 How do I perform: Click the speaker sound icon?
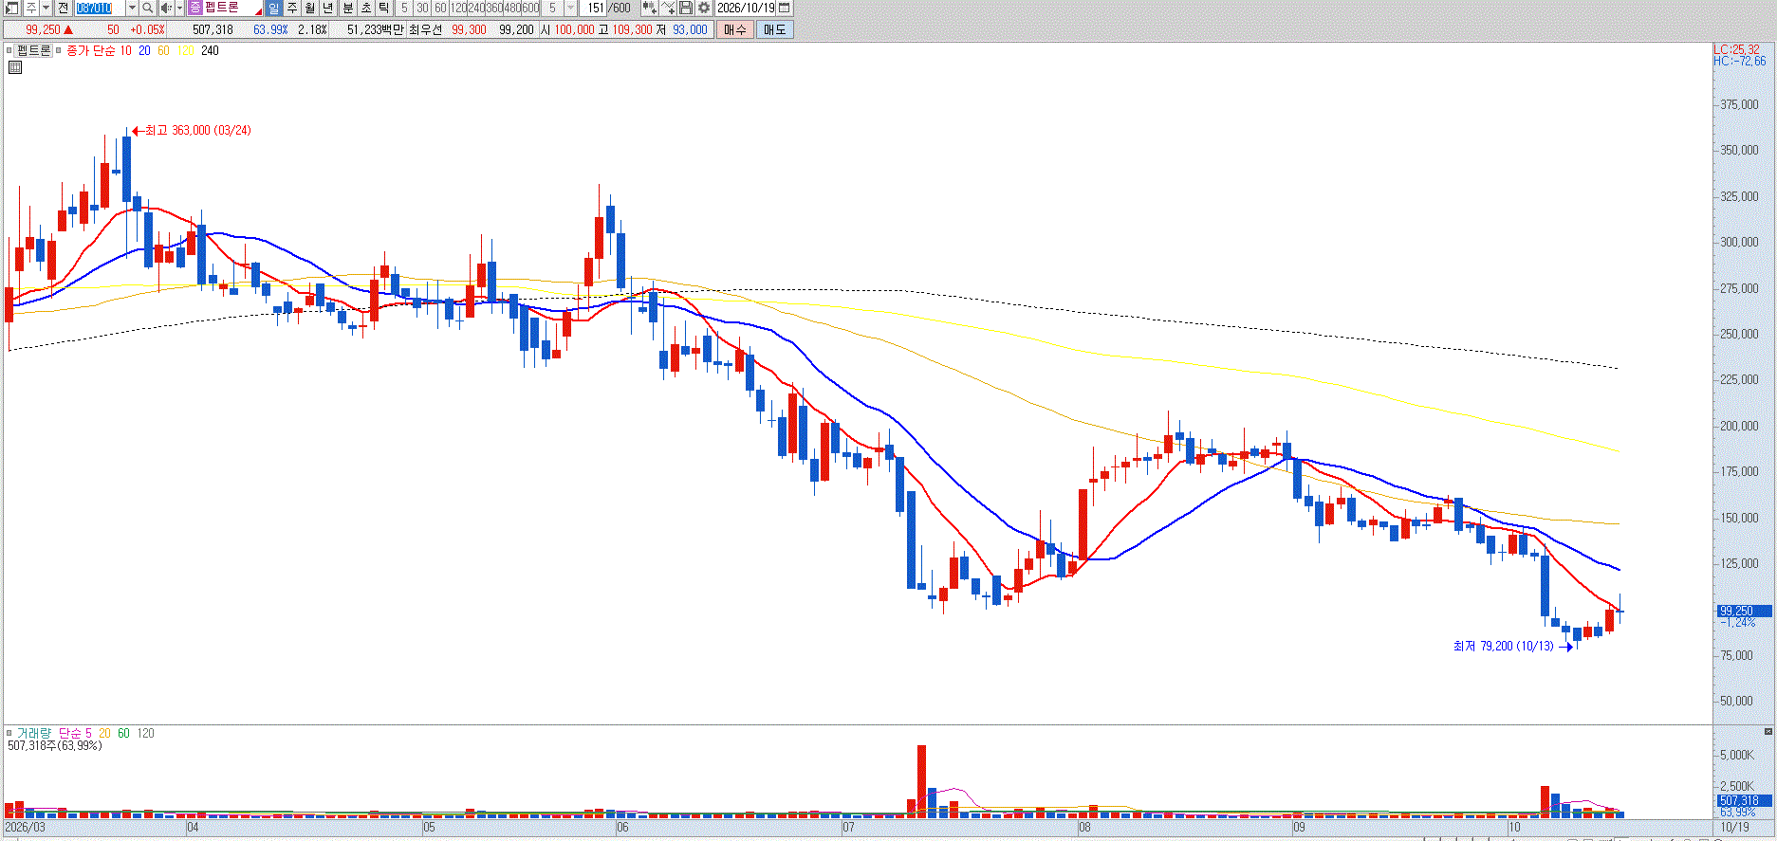click(x=166, y=8)
